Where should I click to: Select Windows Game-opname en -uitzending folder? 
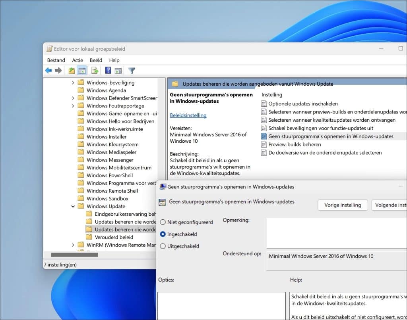[x=122, y=113]
